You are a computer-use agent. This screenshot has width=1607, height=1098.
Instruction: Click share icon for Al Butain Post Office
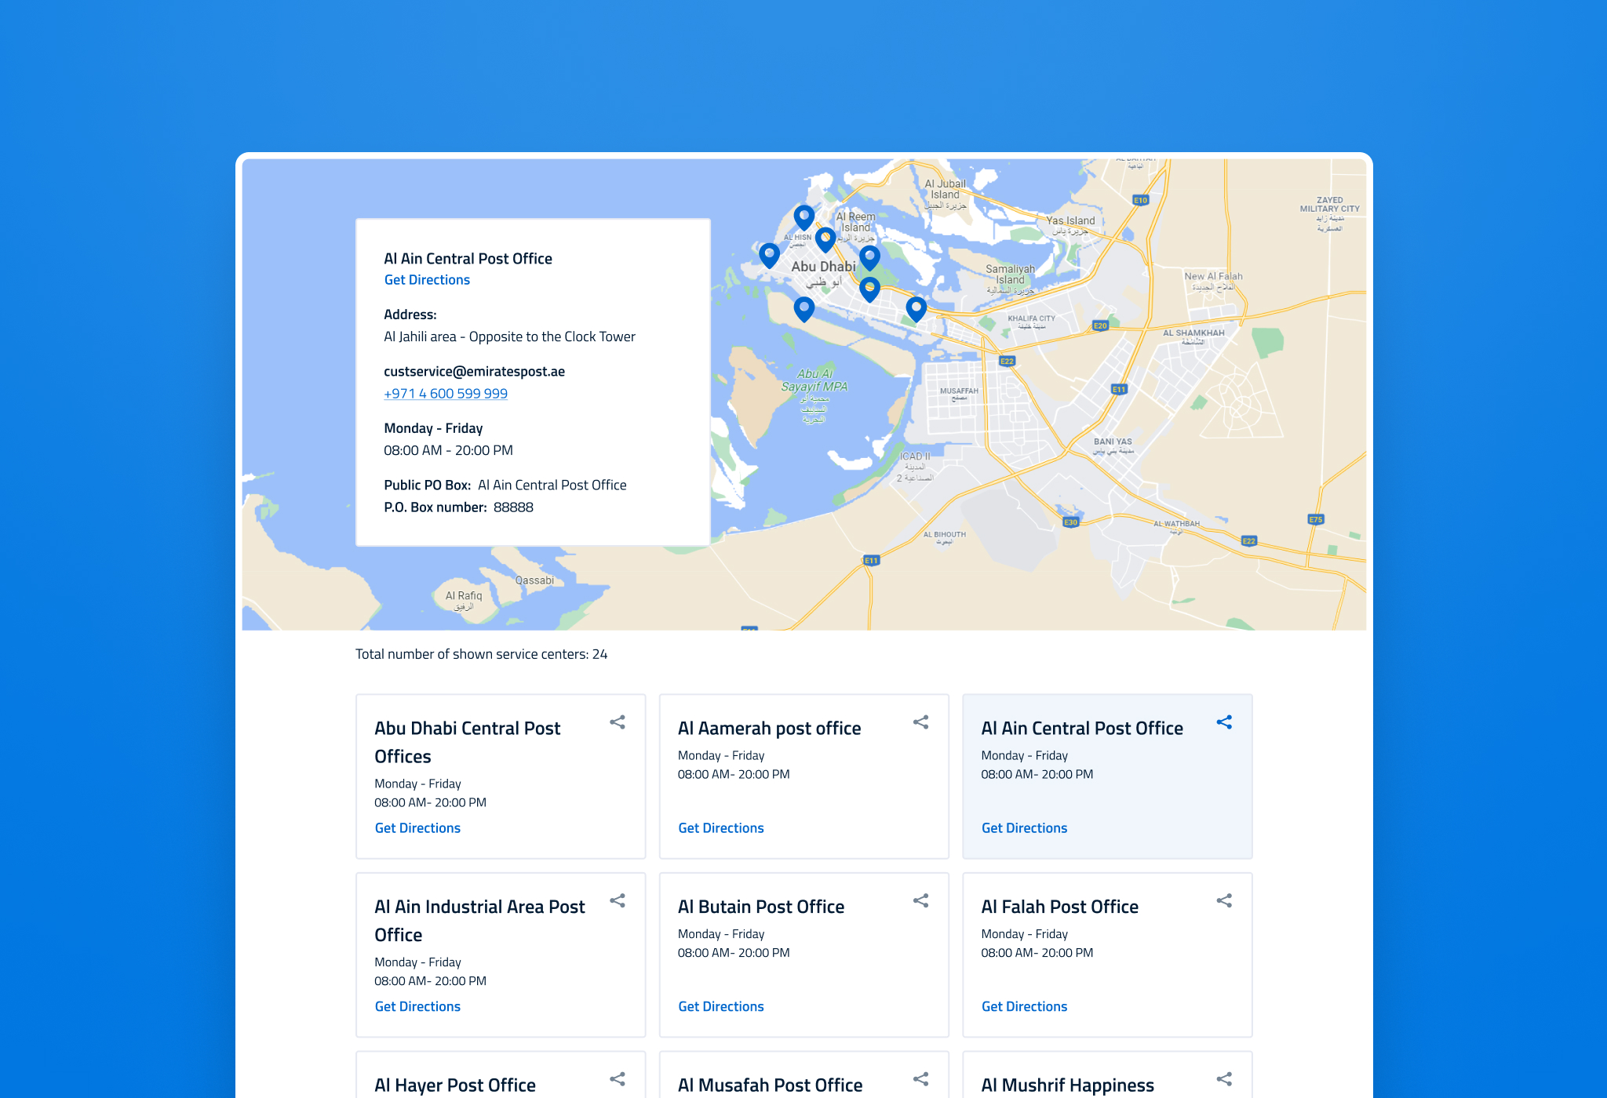coord(920,901)
